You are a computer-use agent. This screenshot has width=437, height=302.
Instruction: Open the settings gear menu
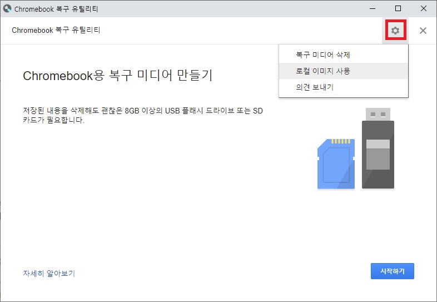pyautogui.click(x=395, y=31)
